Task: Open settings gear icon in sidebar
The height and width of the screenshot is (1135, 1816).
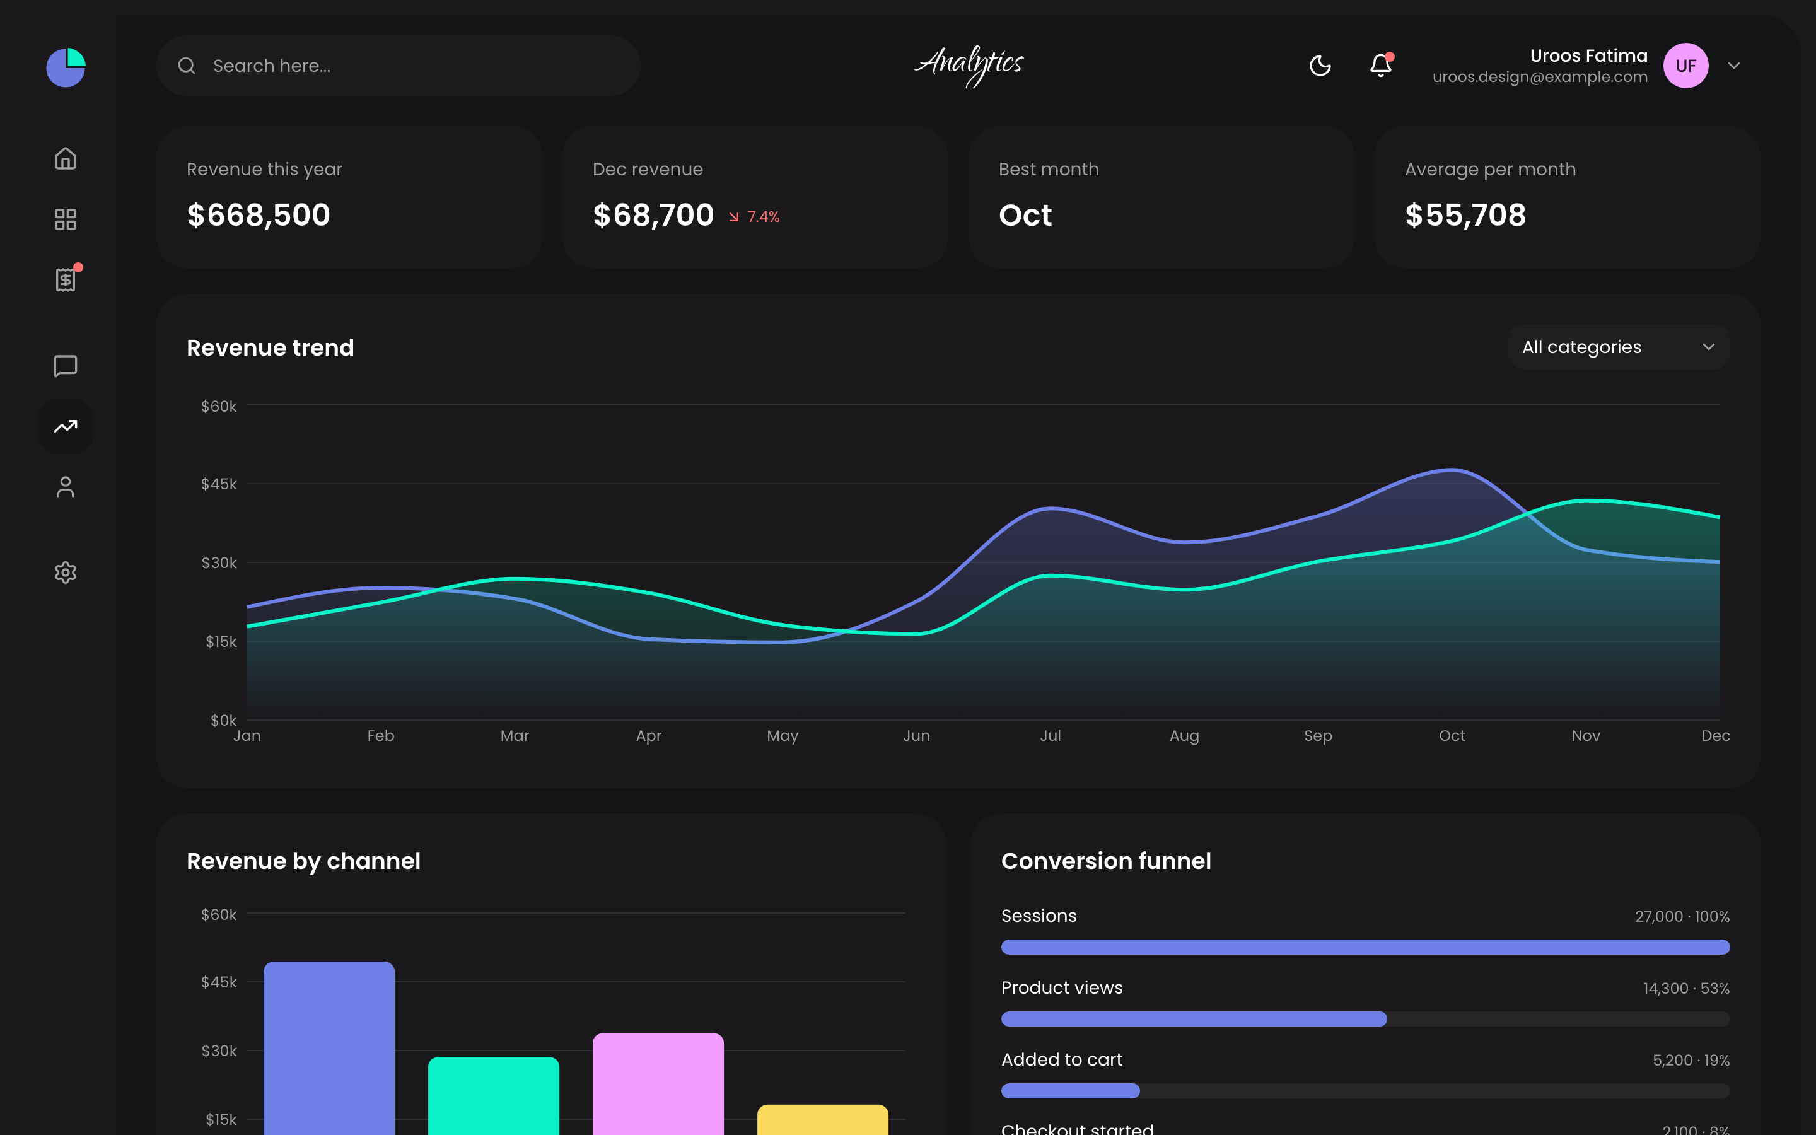Action: click(x=66, y=573)
